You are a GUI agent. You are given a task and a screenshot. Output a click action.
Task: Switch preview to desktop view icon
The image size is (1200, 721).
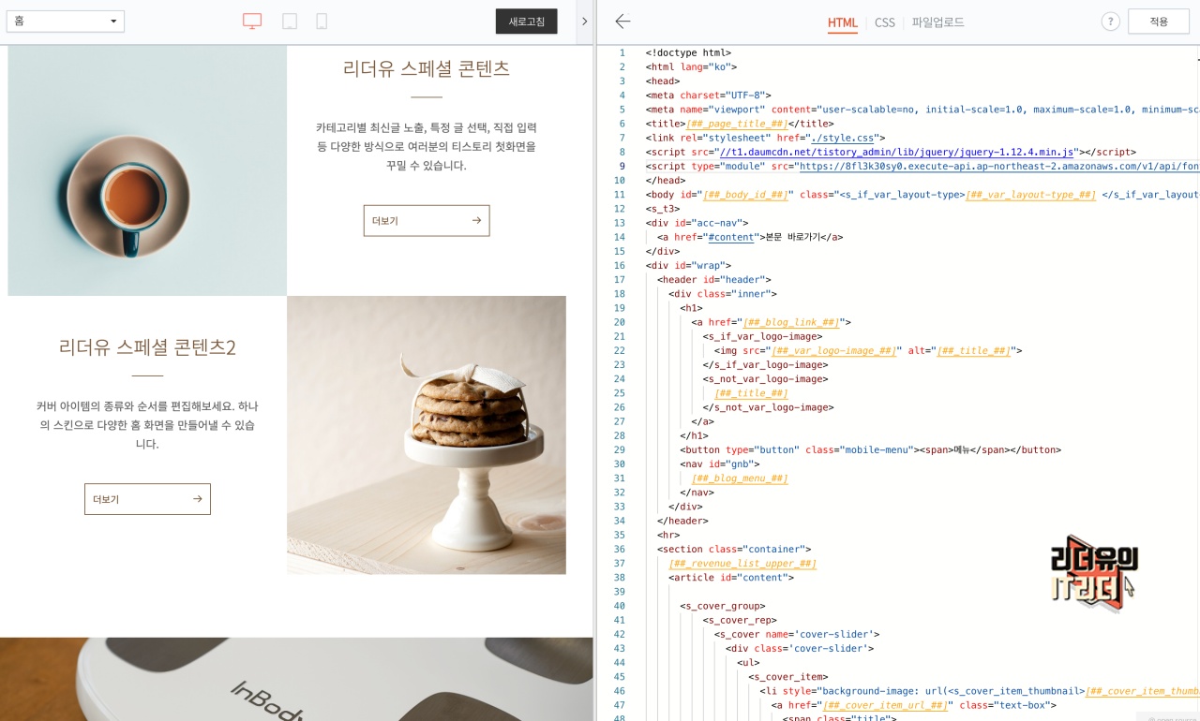(252, 22)
